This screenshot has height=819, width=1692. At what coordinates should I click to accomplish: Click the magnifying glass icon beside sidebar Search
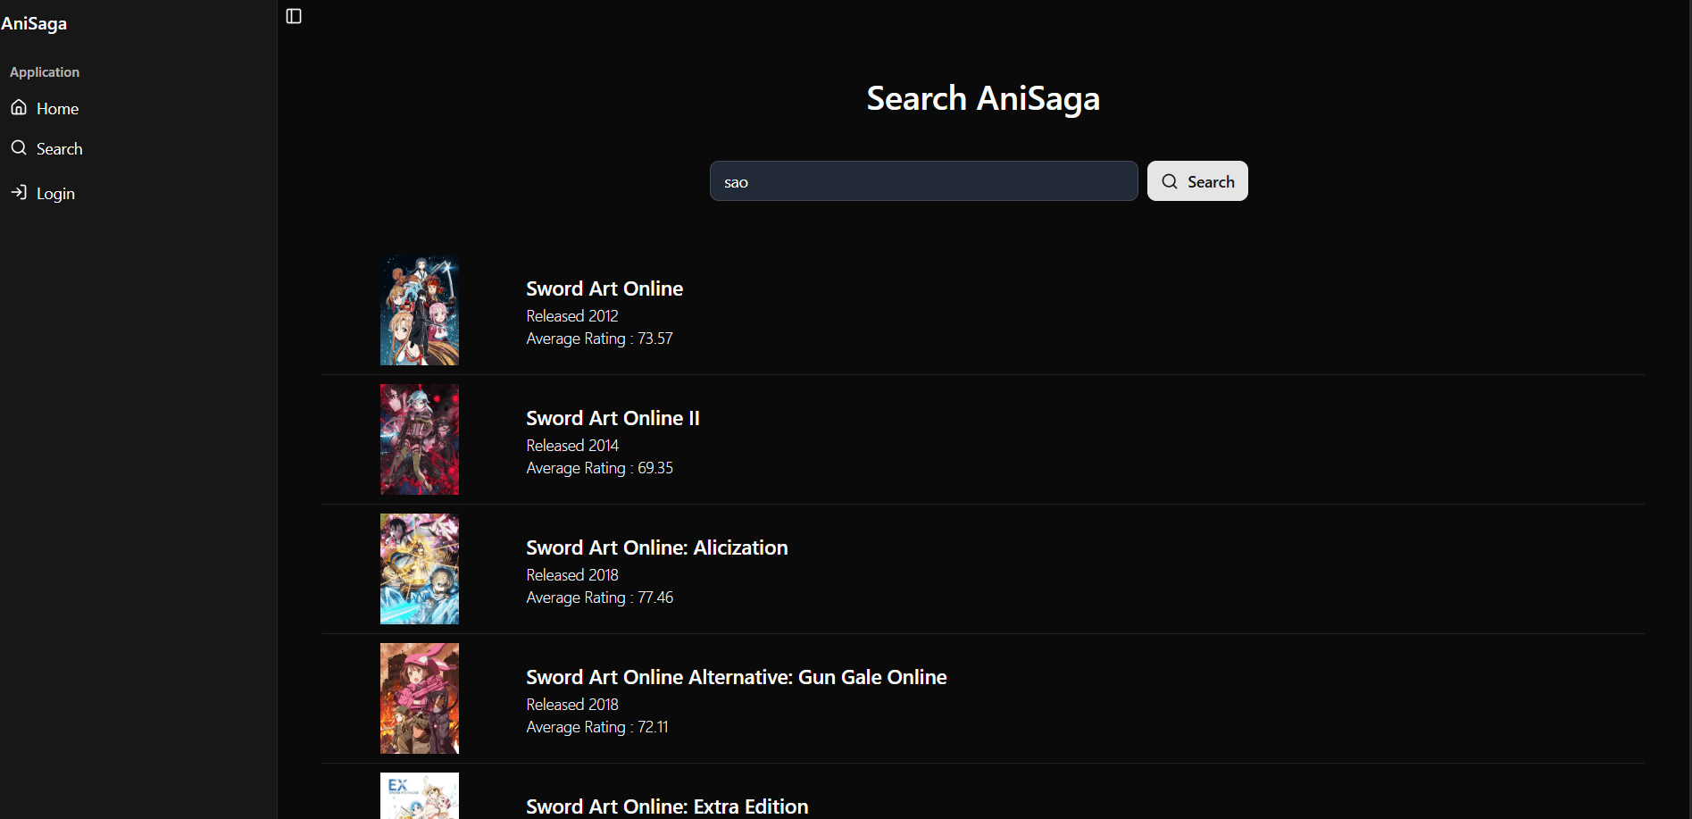[x=19, y=147]
